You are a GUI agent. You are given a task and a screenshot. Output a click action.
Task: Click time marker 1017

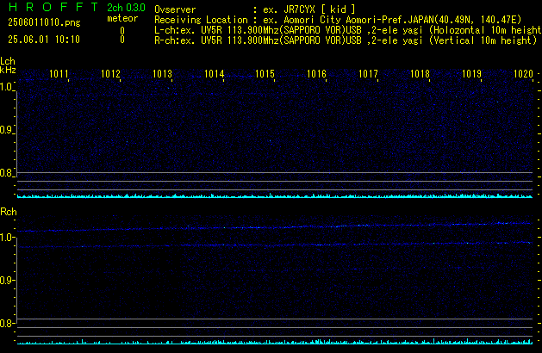tap(368, 74)
